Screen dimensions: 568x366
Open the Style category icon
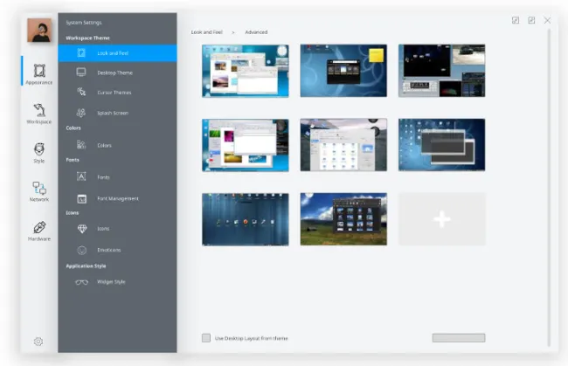click(x=39, y=149)
